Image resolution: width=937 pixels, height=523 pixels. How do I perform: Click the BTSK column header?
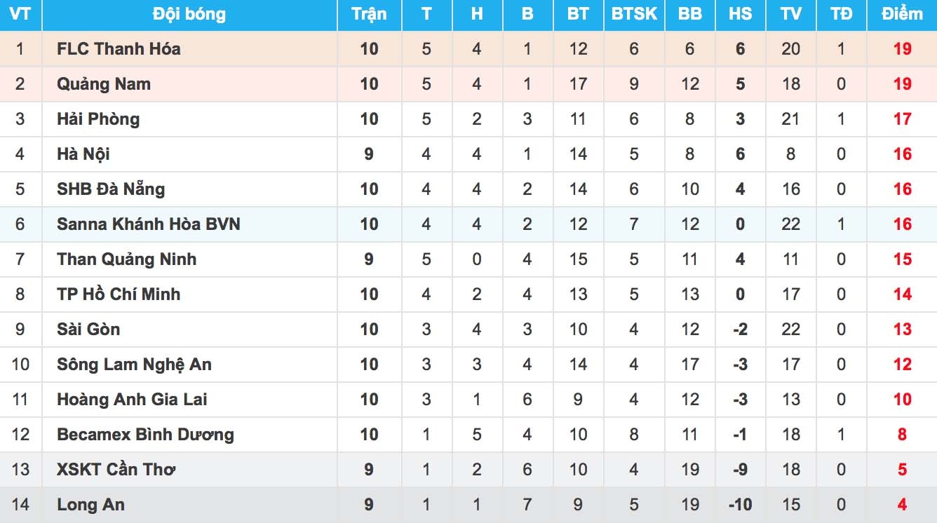point(634,14)
